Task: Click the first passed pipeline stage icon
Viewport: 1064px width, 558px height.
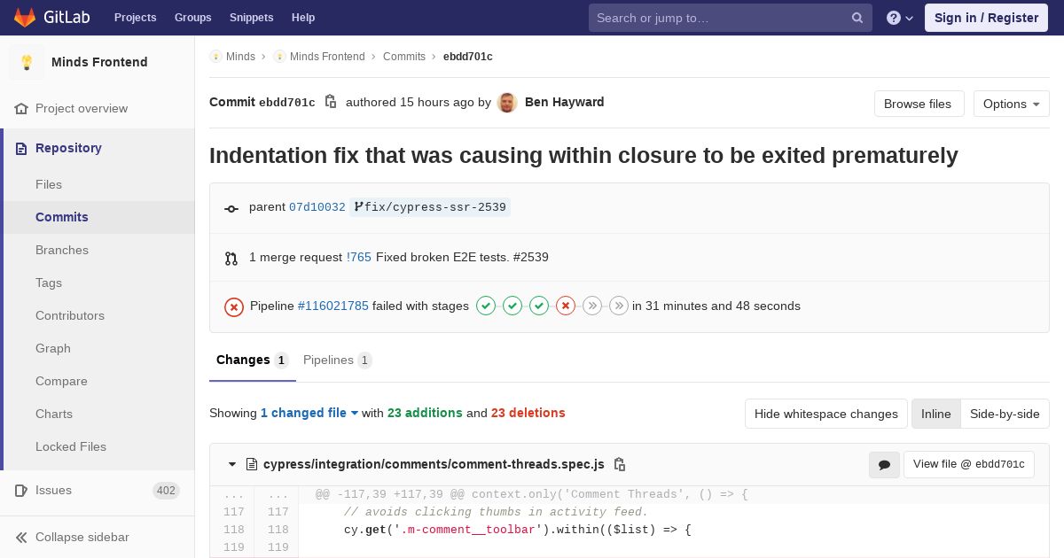Action: 486,306
